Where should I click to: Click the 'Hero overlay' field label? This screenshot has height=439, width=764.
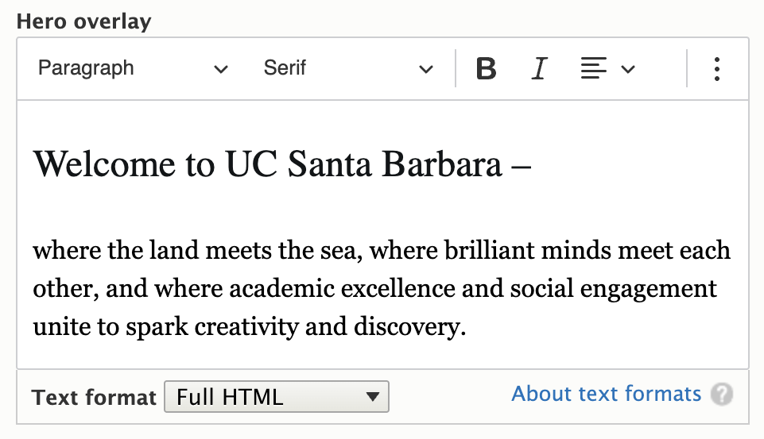83,21
